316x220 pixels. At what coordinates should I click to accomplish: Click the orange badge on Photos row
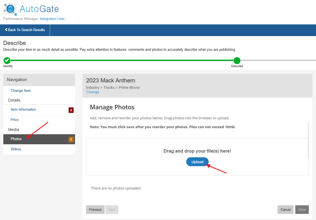click(x=71, y=139)
